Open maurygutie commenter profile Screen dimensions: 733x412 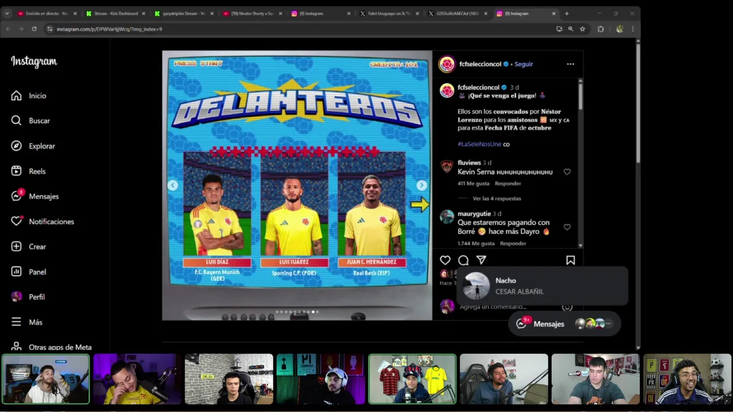point(474,213)
